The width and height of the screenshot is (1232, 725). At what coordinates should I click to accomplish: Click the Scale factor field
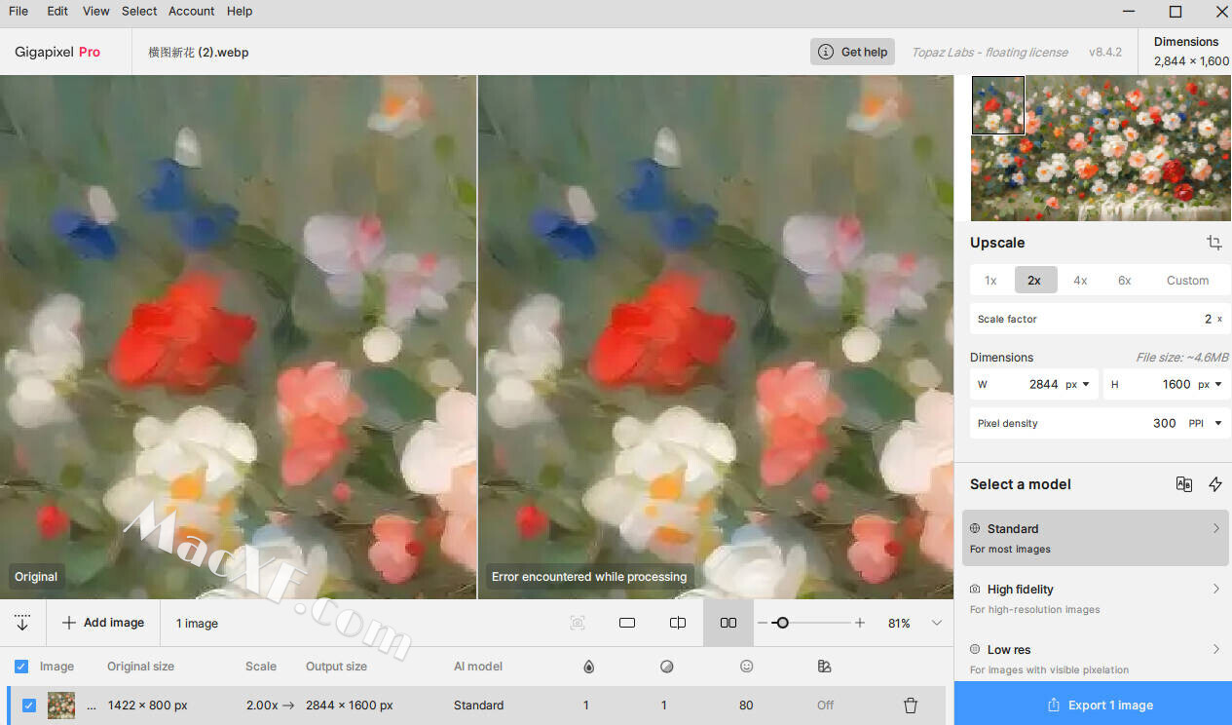coord(1101,319)
